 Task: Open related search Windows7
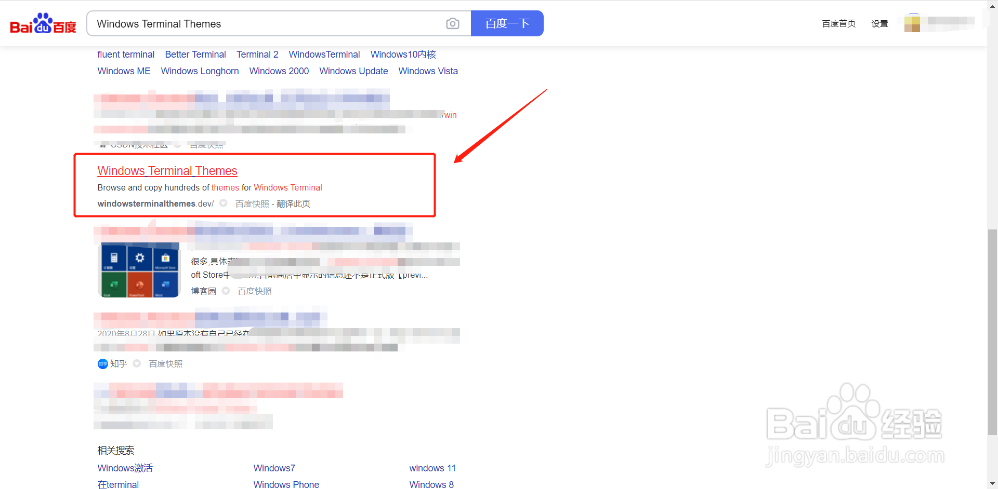pyautogui.click(x=274, y=468)
